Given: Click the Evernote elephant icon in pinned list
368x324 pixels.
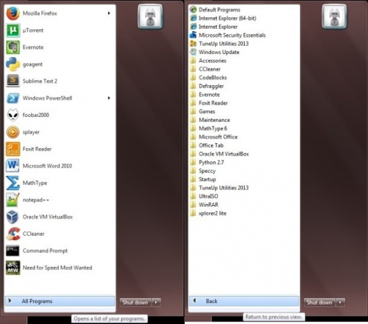Looking at the screenshot, I should 13,47.
